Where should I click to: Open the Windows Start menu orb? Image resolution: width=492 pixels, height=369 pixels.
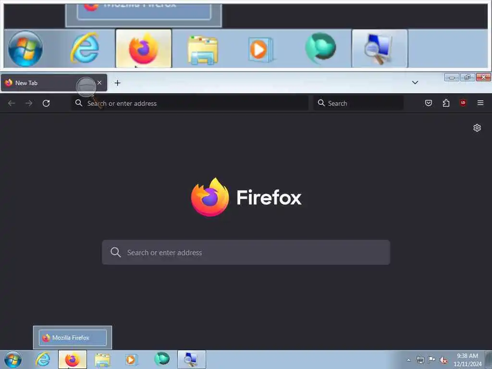[13, 359]
